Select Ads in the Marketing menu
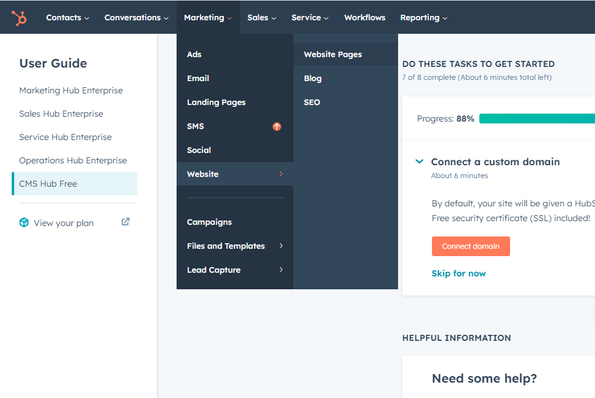Image resolution: width=595 pixels, height=398 pixels. 235,54
